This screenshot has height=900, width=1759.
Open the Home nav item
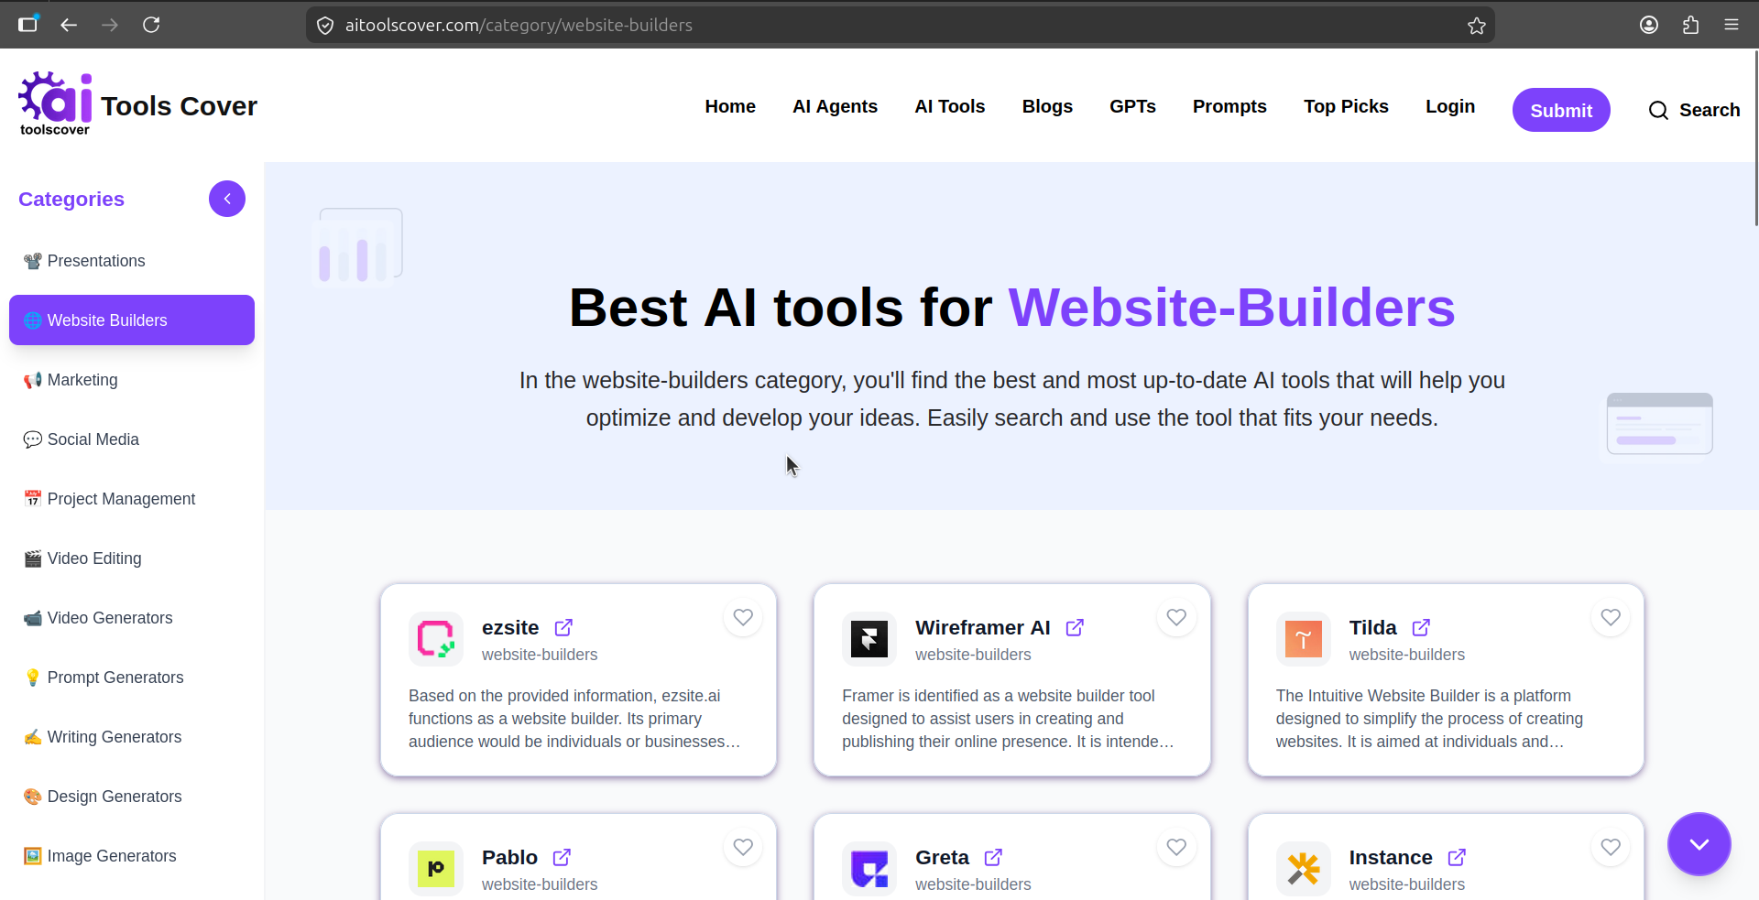[730, 106]
